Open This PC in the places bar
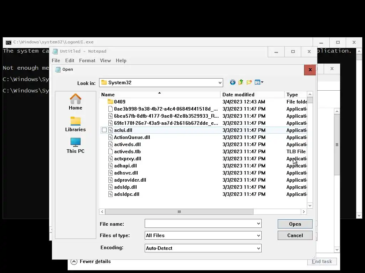Screen dimensions: 365x273 (x=76, y=146)
